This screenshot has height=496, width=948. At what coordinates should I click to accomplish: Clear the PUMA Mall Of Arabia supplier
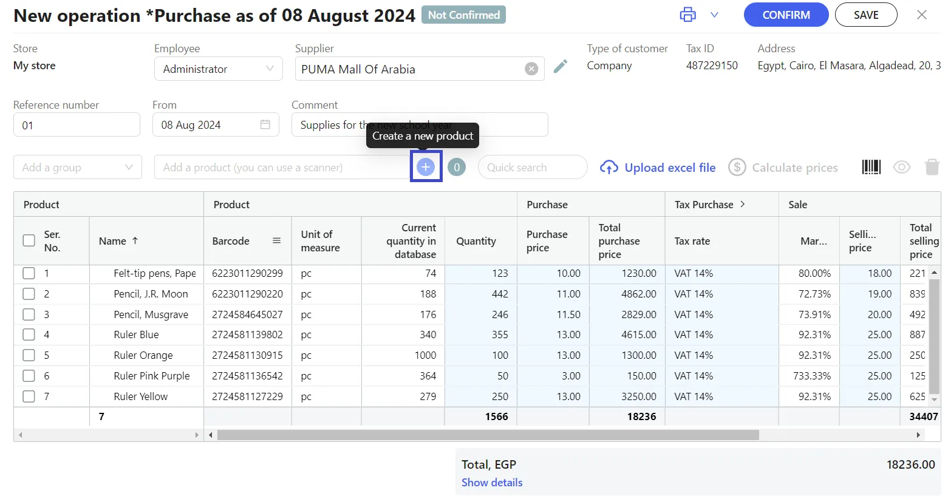click(531, 69)
